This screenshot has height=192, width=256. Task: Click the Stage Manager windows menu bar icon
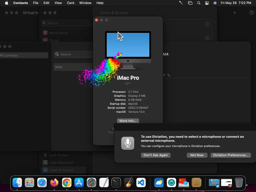190,3
